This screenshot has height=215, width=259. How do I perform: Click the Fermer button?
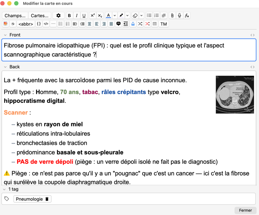click(x=245, y=210)
